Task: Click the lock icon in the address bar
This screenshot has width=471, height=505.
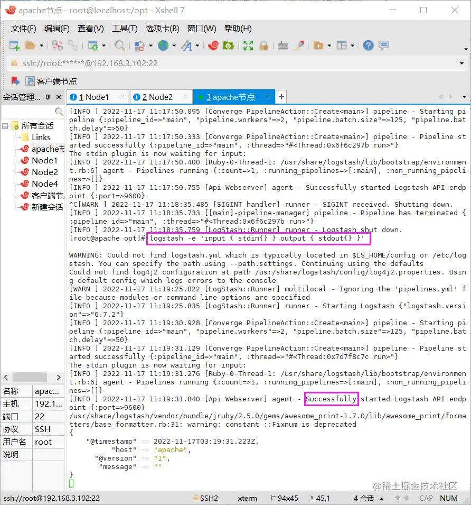Action: 14,63
